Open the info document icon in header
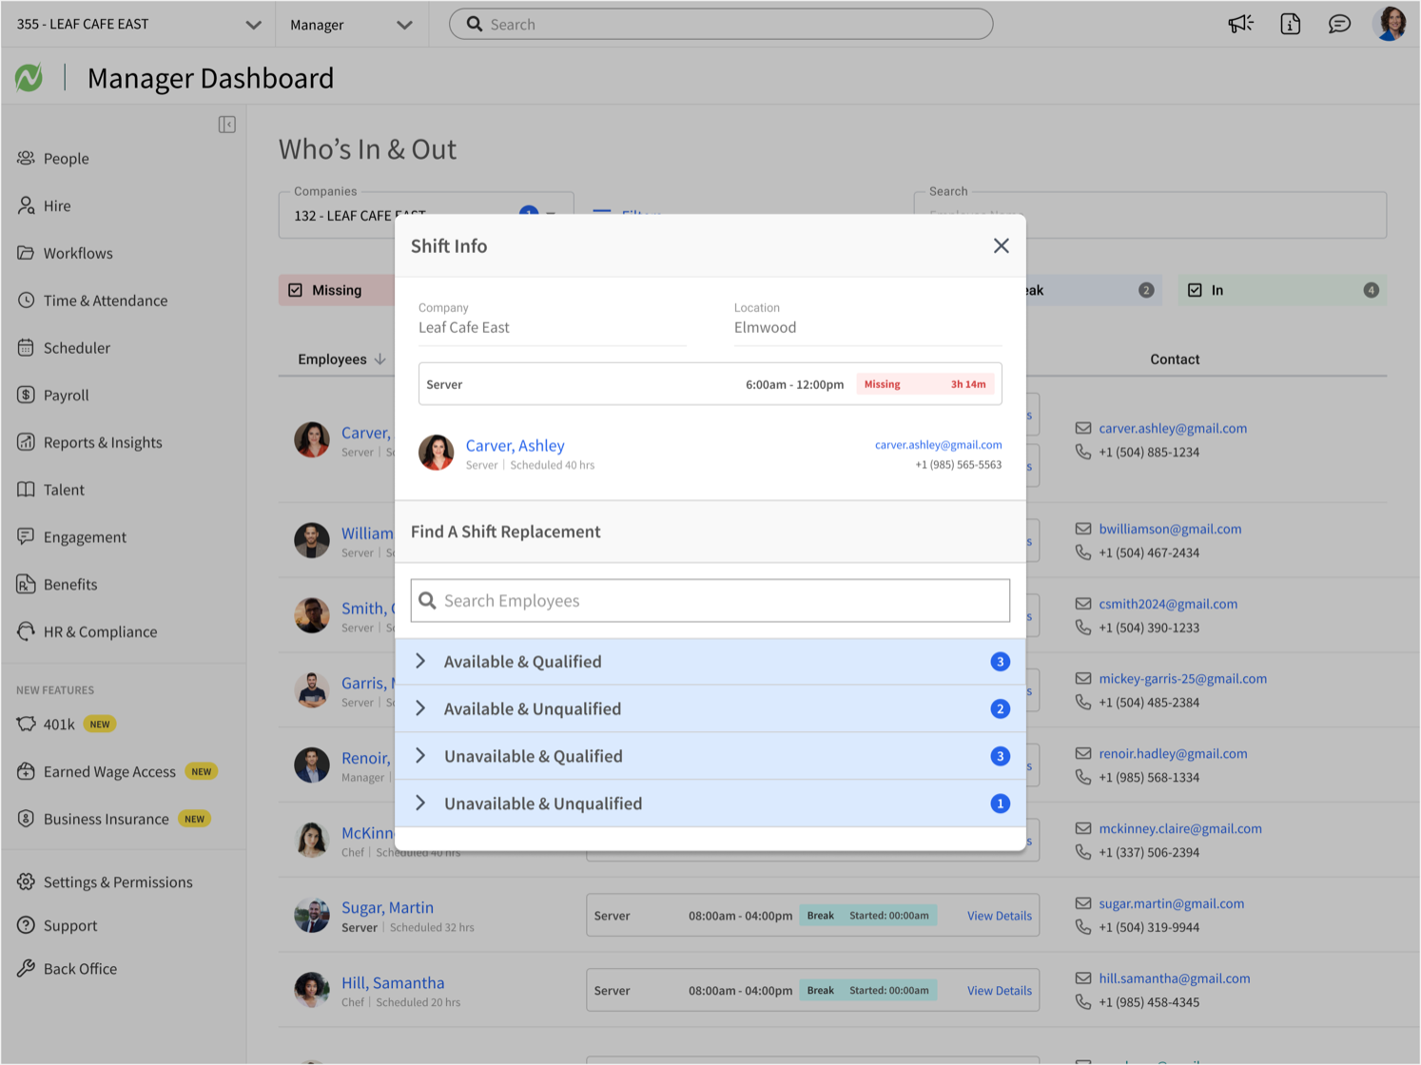This screenshot has height=1065, width=1421. pos(1290,24)
